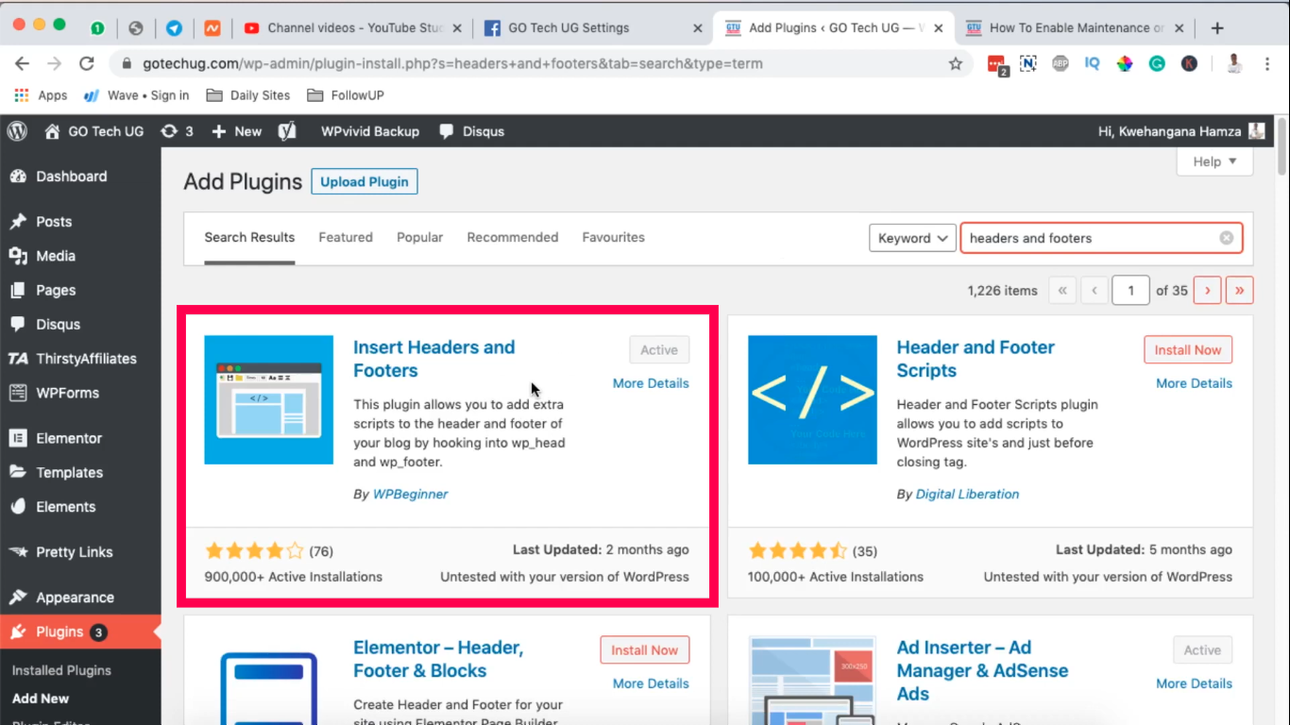Install Header and Footer Scripts plugin
Image resolution: width=1290 pixels, height=725 pixels.
click(1188, 349)
